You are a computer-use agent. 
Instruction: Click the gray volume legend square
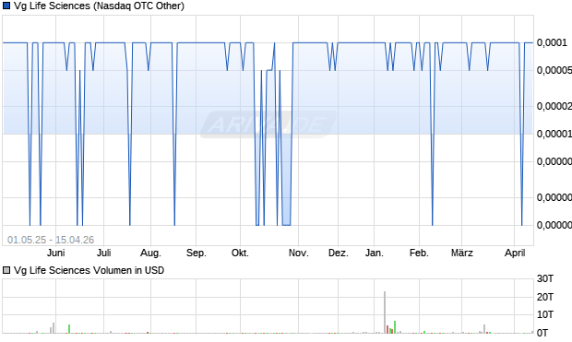point(6,270)
